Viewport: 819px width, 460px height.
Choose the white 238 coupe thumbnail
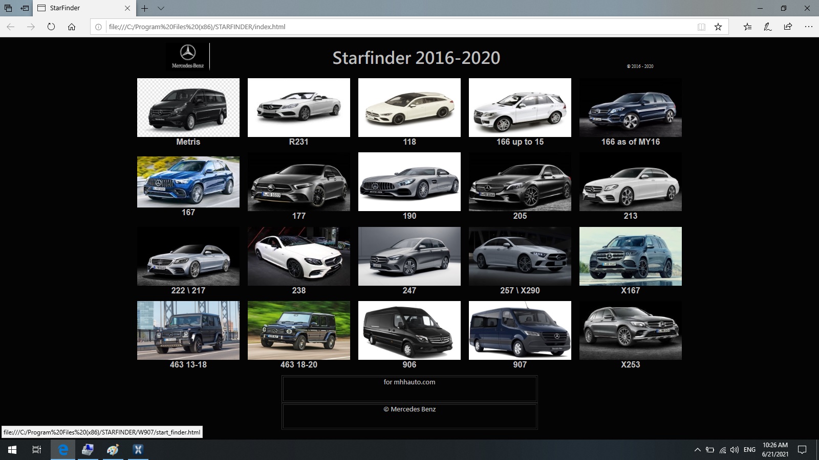[x=299, y=256]
